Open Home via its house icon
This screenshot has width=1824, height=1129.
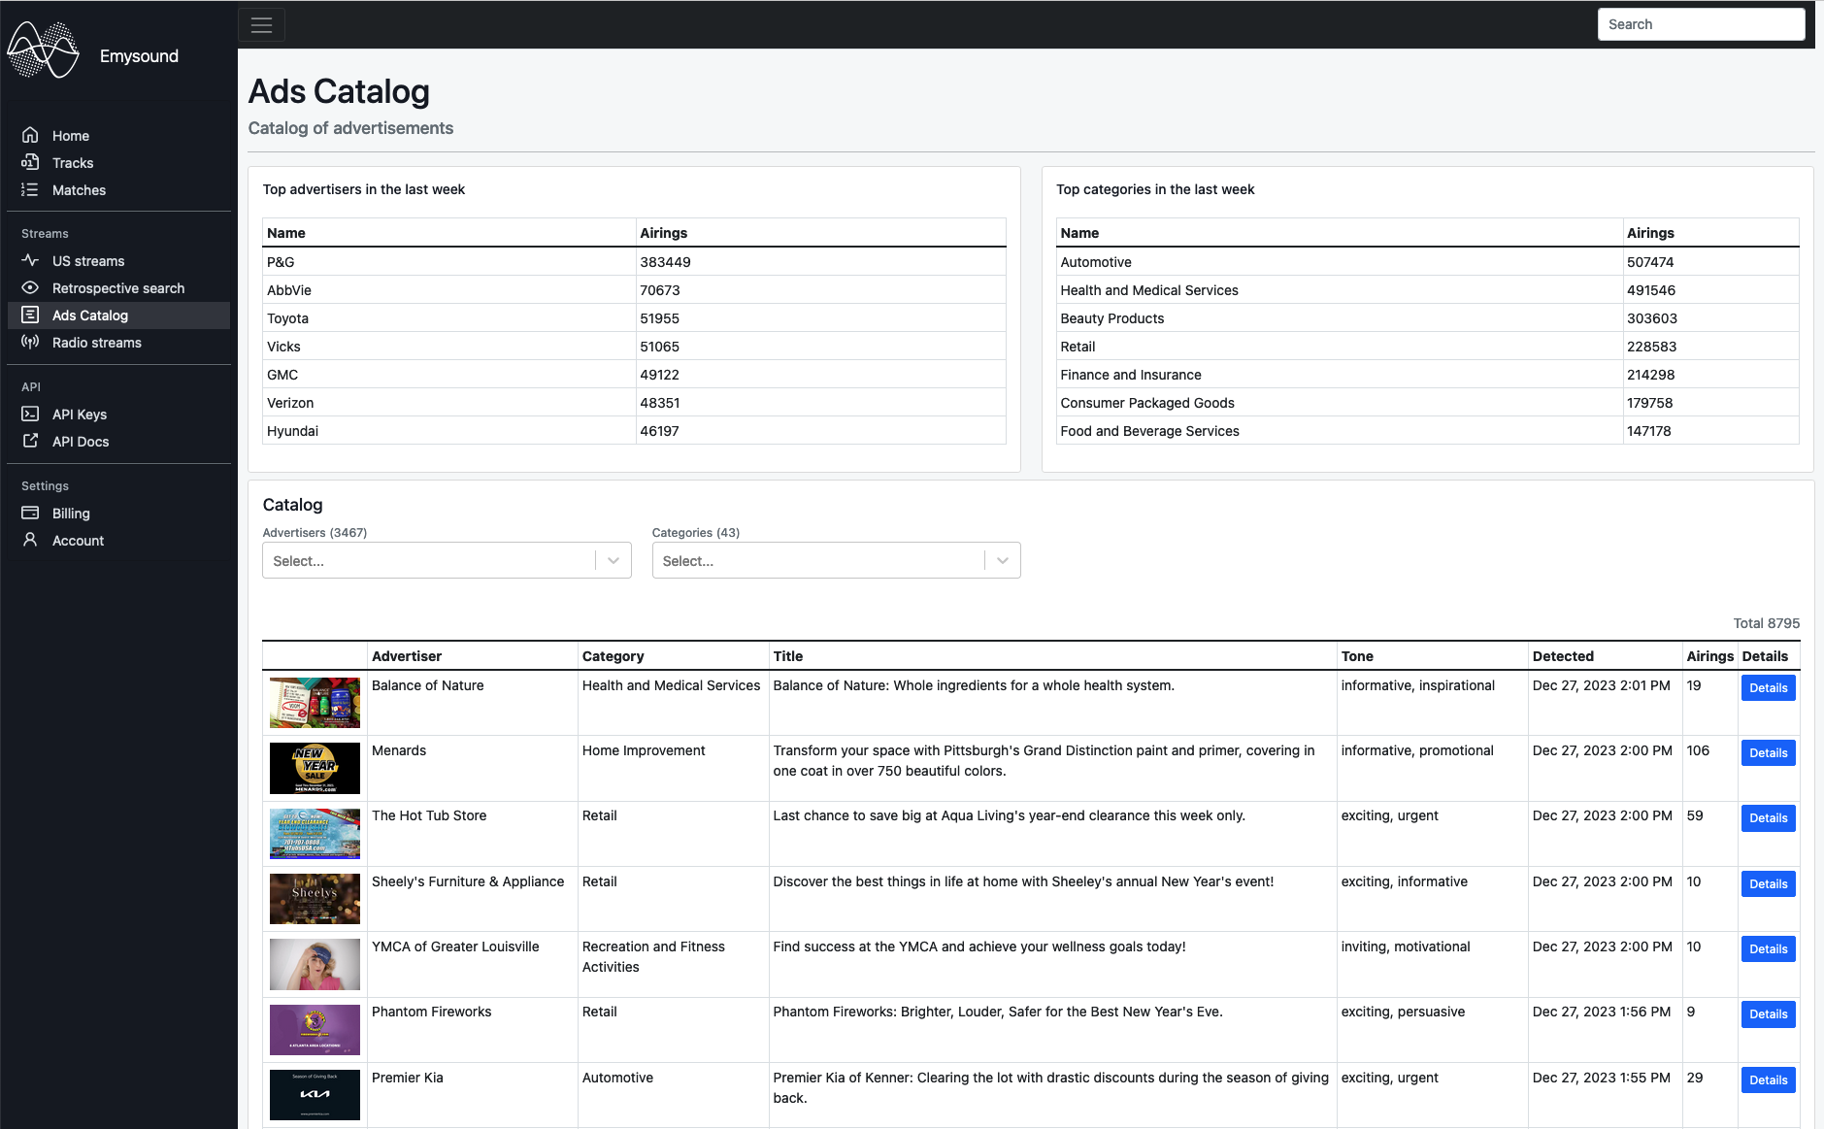point(30,135)
